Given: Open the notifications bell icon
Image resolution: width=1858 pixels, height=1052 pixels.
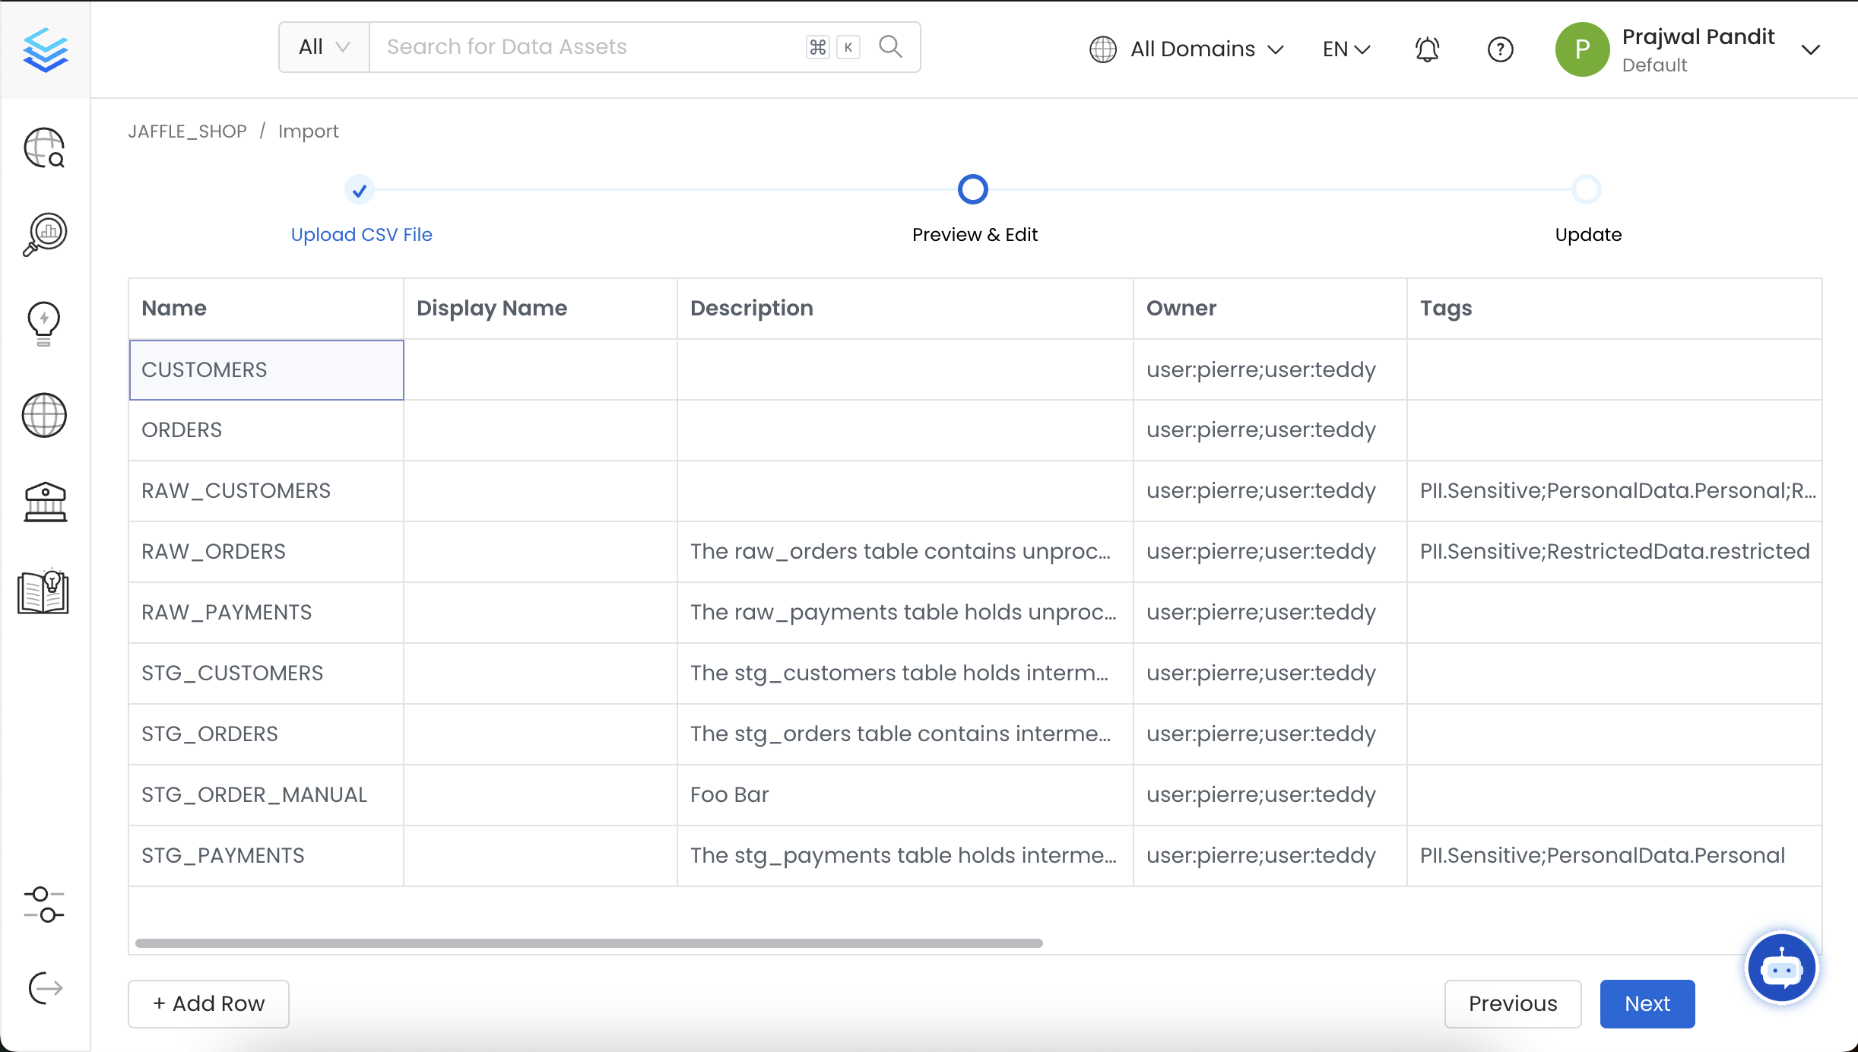Looking at the screenshot, I should pyautogui.click(x=1425, y=49).
